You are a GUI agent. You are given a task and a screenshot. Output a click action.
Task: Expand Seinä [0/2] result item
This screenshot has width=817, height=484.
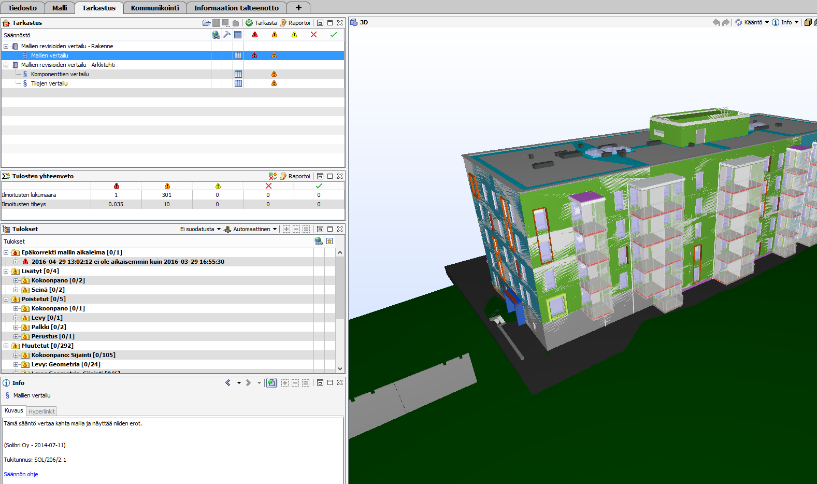16,290
